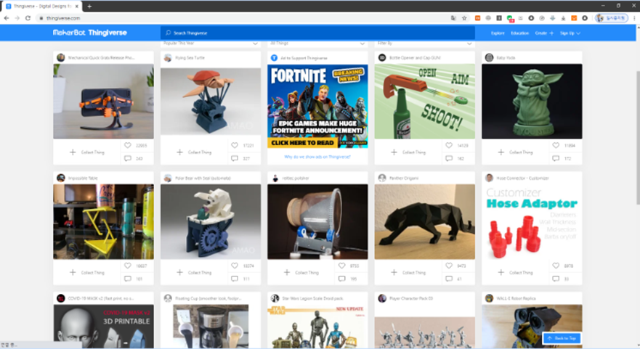This screenshot has width=640, height=349.
Task: Collect the Mechanical Quick Grab/Release thing
Action: pos(87,152)
